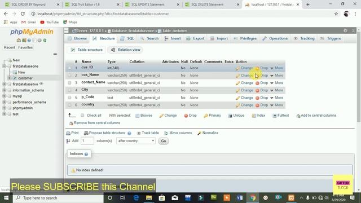
Task: Click Print icon below table
Action: [x=68, y=133]
